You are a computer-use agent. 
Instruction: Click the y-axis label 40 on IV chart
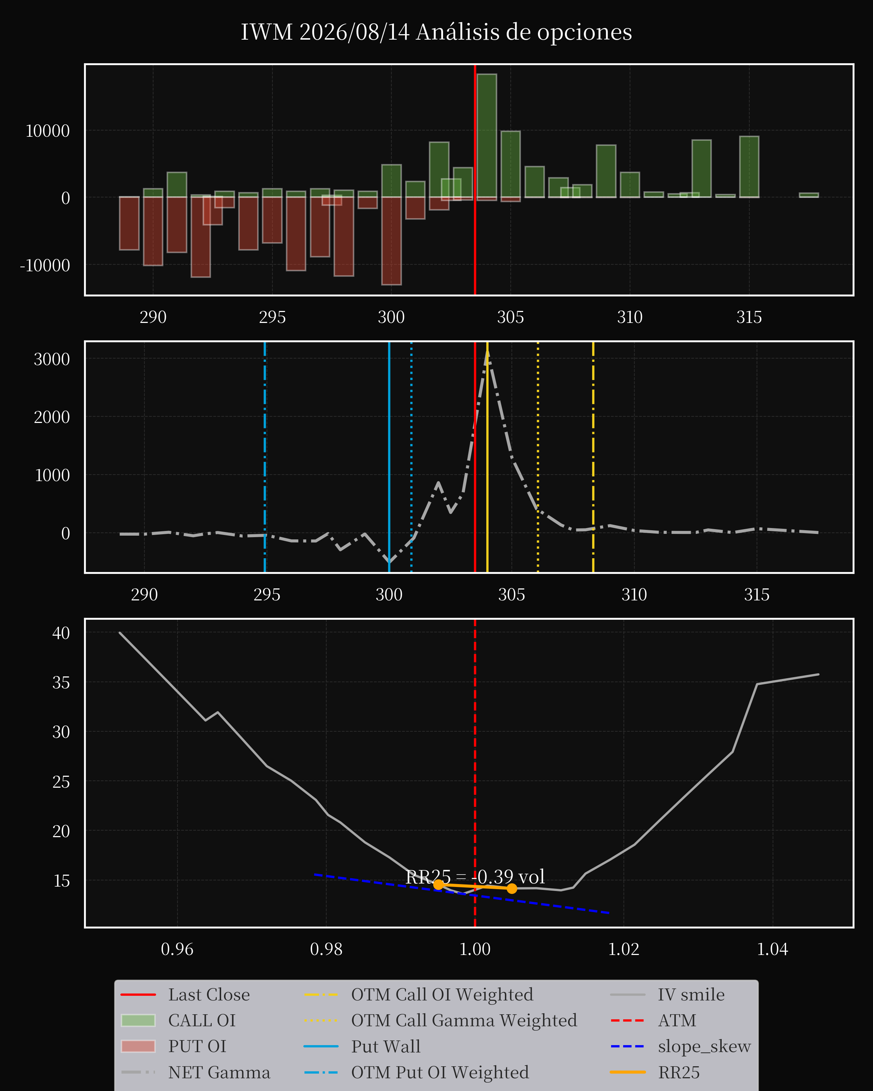(61, 633)
